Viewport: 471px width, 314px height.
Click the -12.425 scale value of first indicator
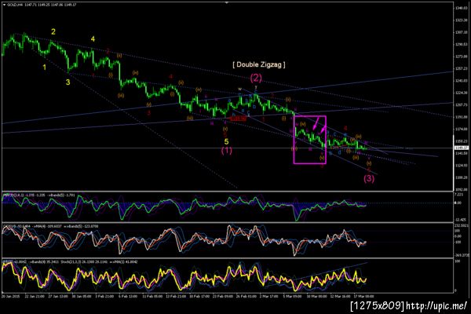(459, 219)
